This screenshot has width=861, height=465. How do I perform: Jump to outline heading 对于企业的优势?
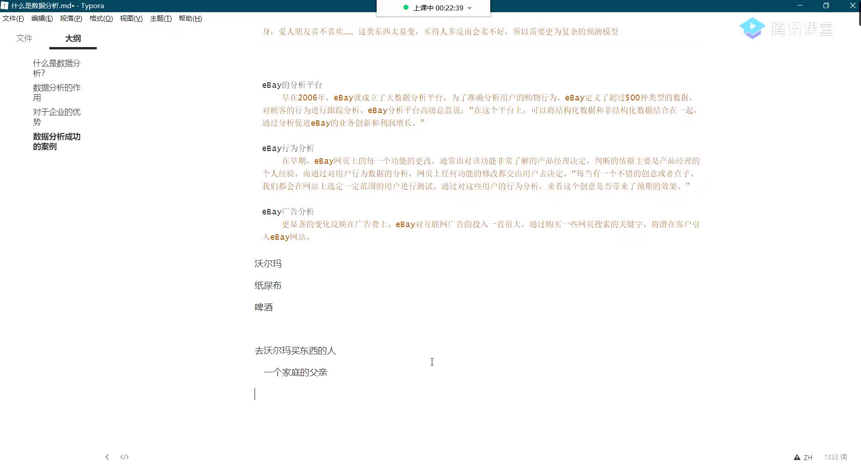click(57, 117)
